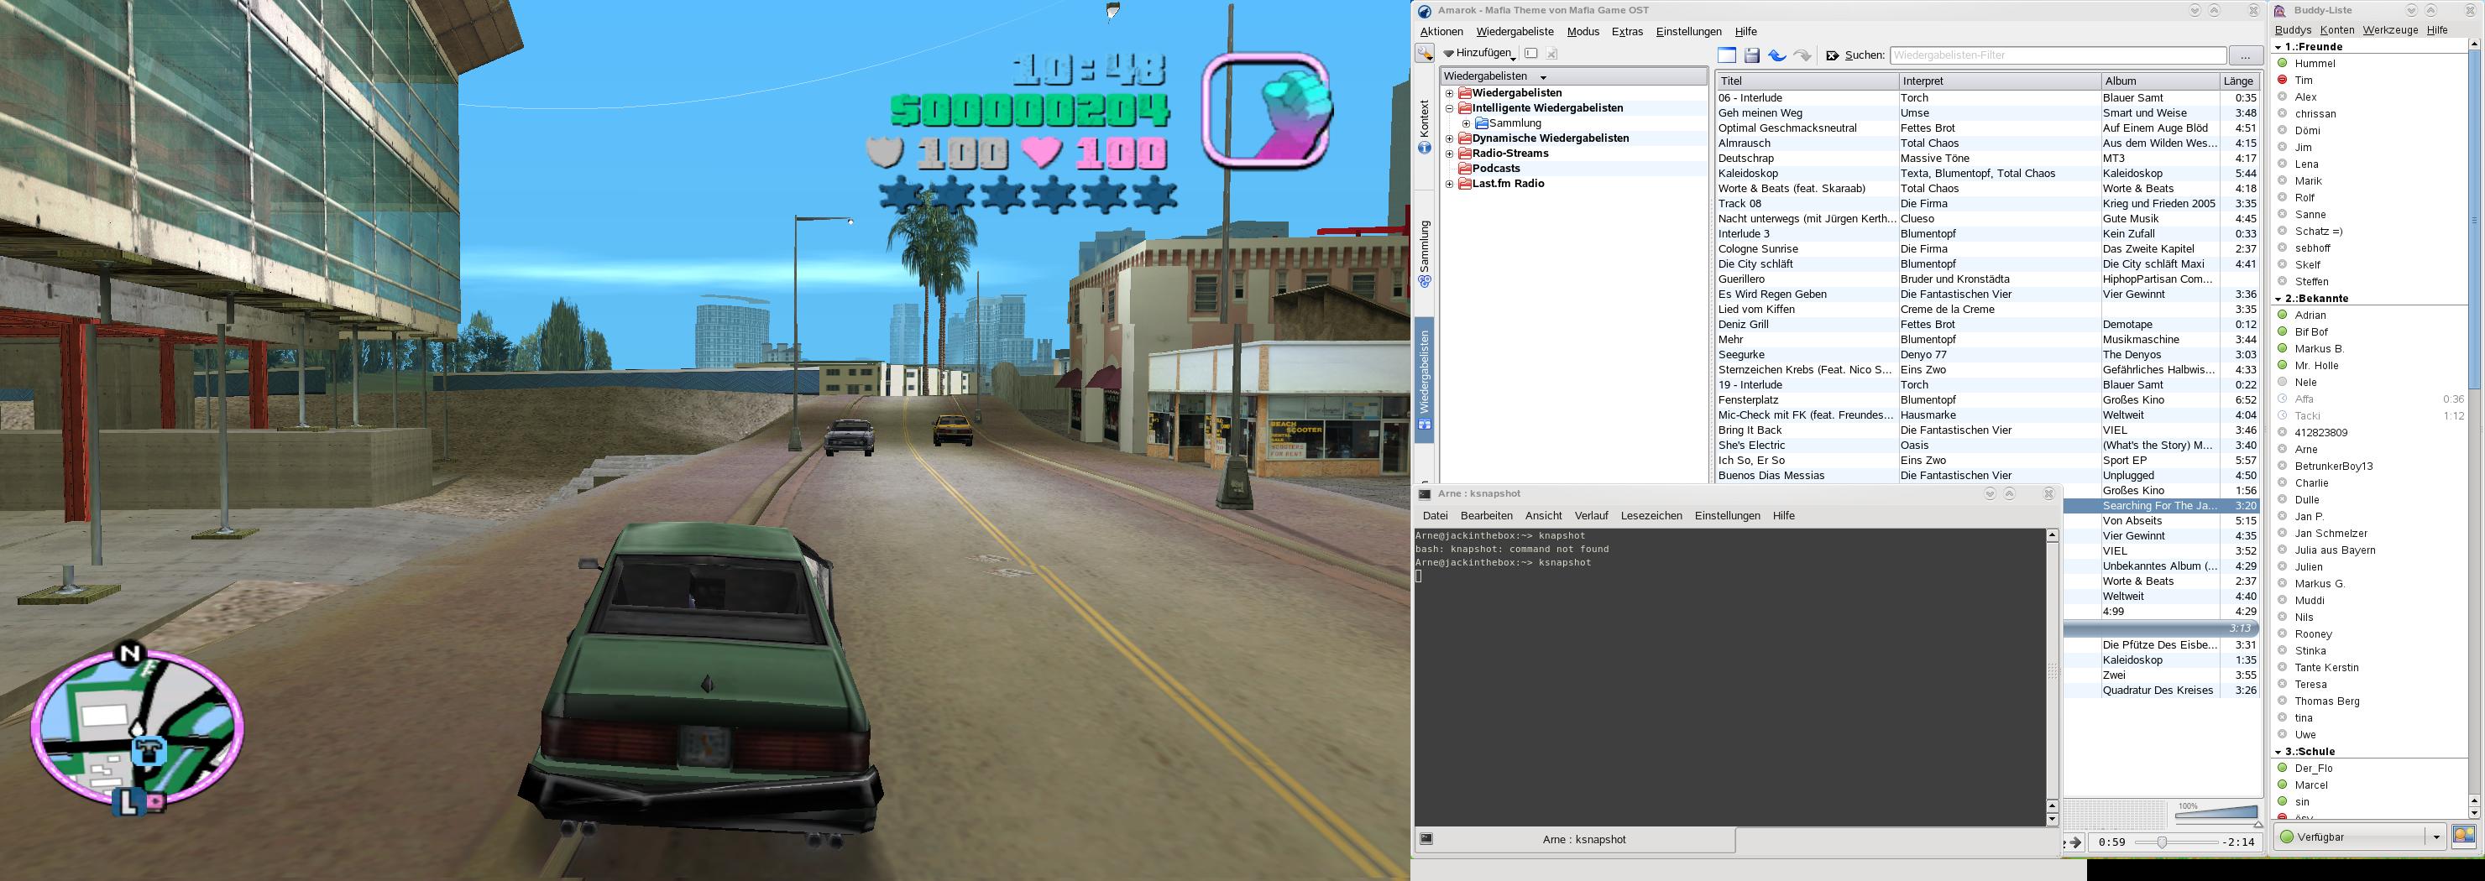Collapse the 3.:Schule buddy group

[2280, 752]
